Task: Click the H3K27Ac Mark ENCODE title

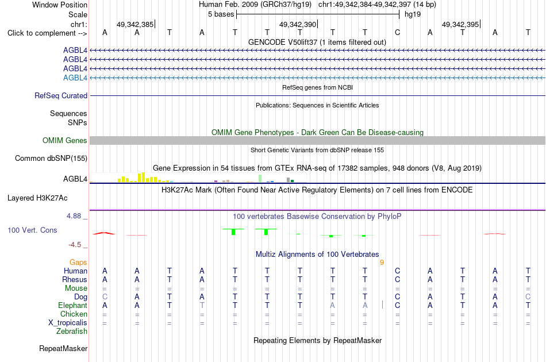Action: click(x=317, y=190)
